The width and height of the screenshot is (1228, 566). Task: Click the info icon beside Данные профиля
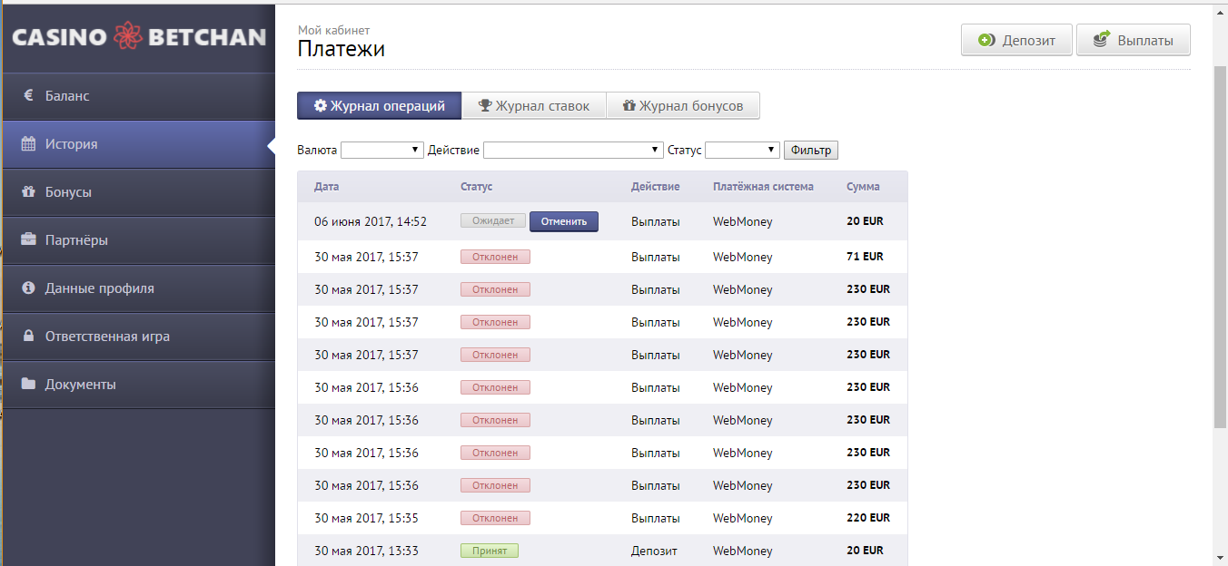[x=28, y=288]
